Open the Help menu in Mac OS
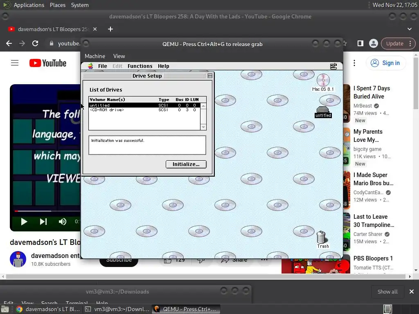Image resolution: width=419 pixels, height=314 pixels. click(x=163, y=66)
